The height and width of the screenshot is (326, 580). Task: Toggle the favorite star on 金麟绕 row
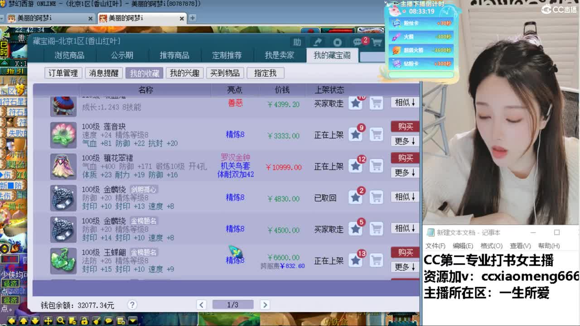(x=355, y=197)
